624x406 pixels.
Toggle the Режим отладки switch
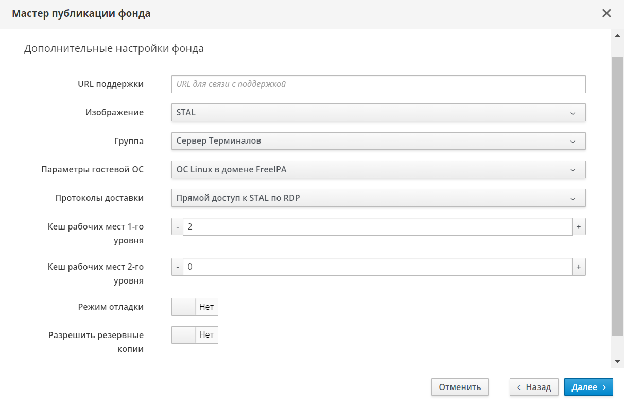coord(195,307)
